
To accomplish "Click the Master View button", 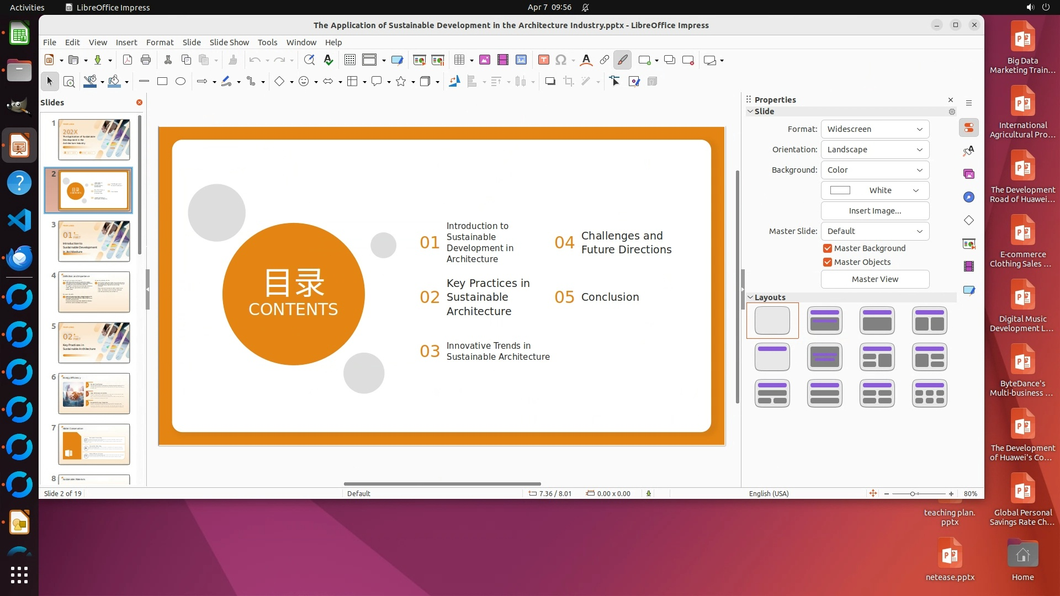I will tap(875, 279).
